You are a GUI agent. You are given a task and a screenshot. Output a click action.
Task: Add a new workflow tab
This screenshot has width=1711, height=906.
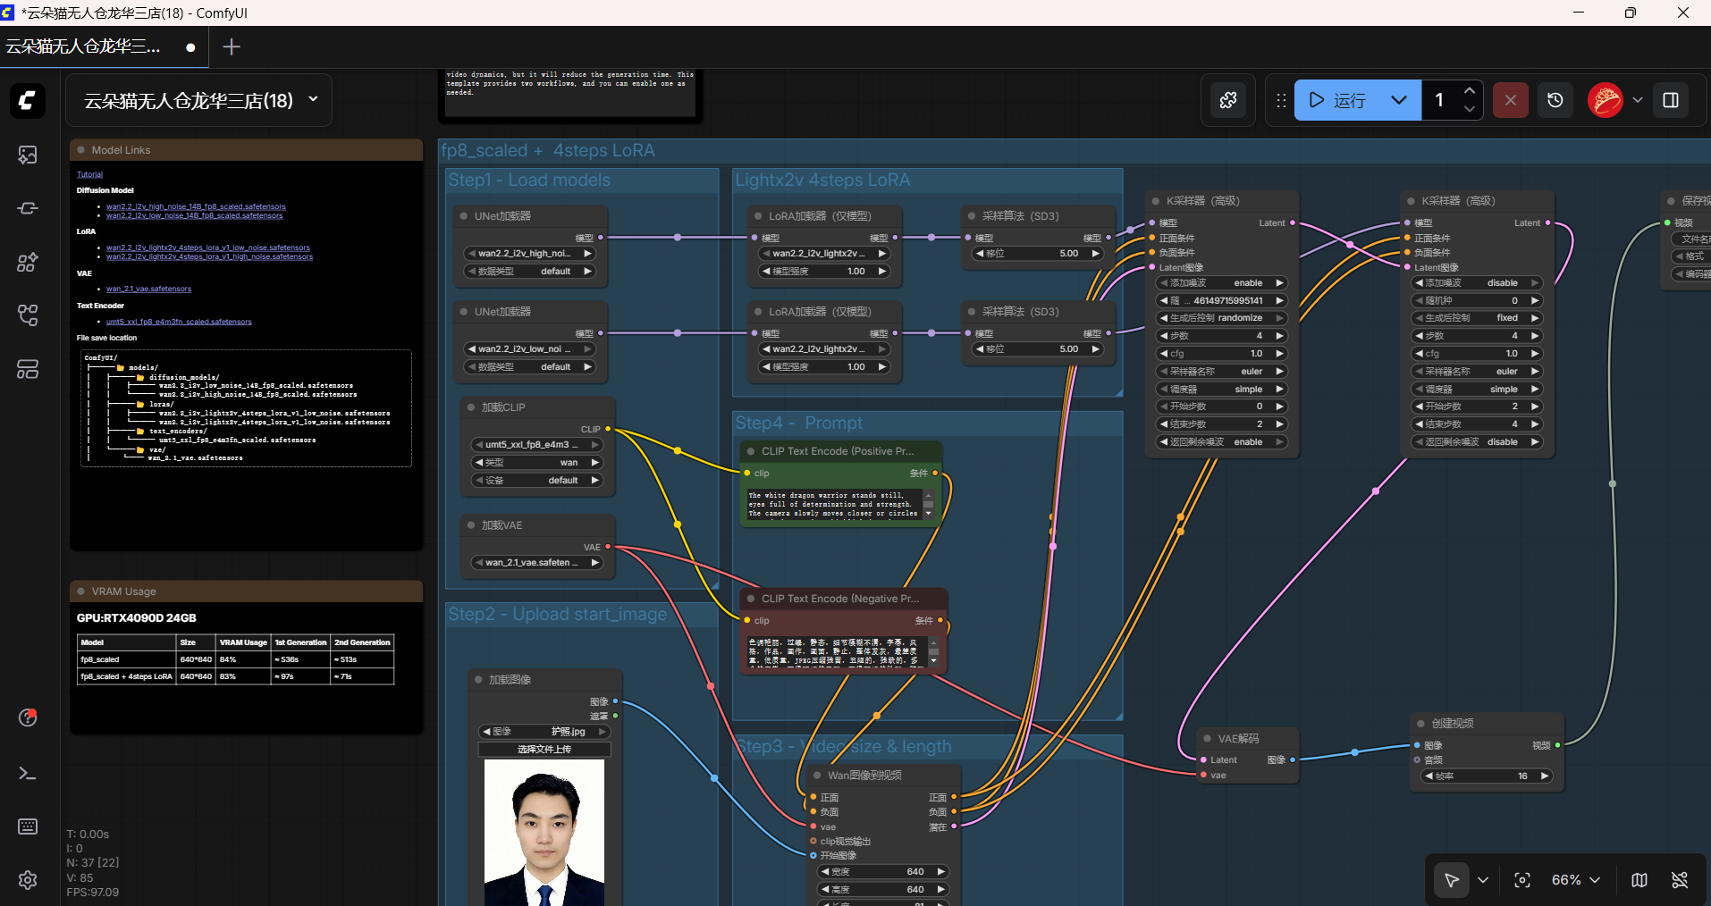231,46
